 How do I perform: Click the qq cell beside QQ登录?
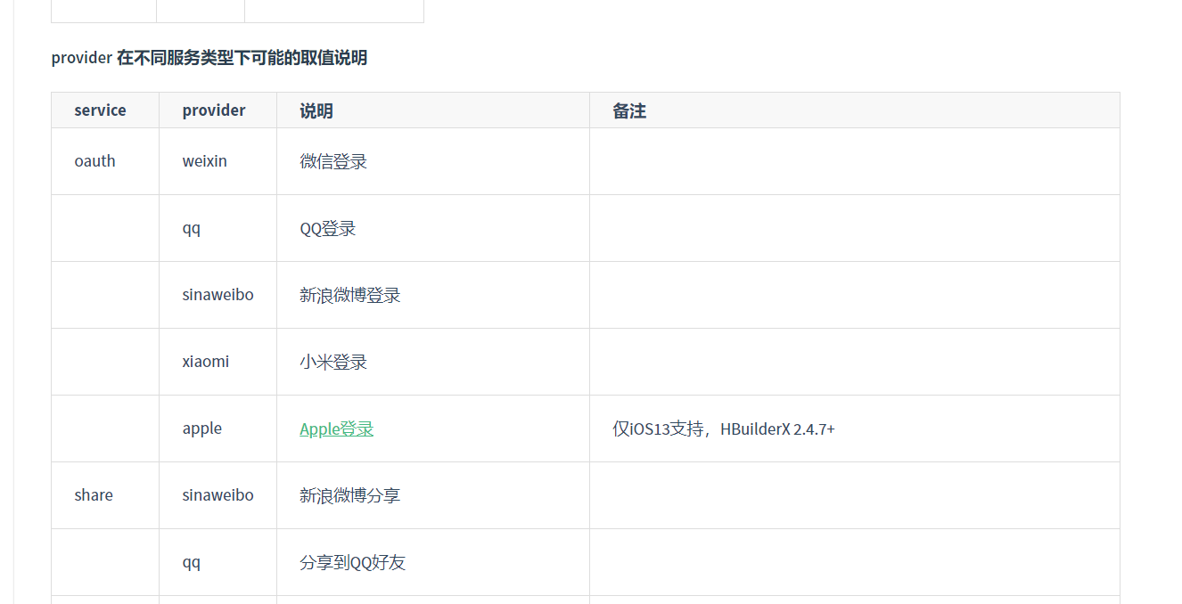point(192,228)
